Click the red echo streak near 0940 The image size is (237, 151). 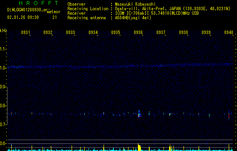tap(229, 116)
